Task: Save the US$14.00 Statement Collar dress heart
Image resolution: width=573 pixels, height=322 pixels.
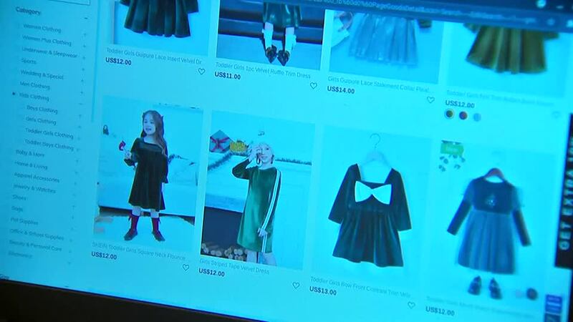Action: 430,99
